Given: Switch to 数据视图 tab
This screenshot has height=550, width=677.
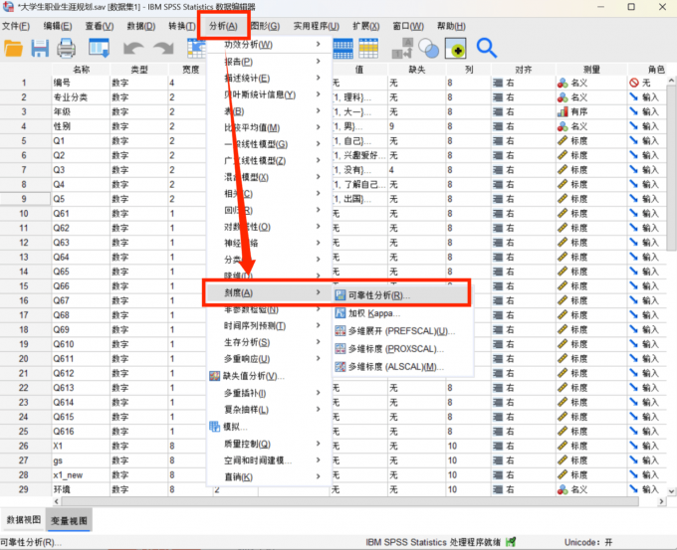Looking at the screenshot, I should 23,520.
